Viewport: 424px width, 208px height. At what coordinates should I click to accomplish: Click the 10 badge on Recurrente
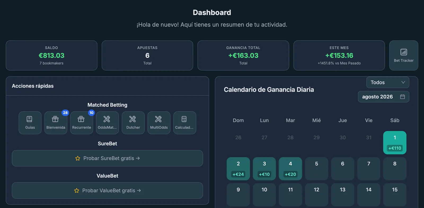91,113
